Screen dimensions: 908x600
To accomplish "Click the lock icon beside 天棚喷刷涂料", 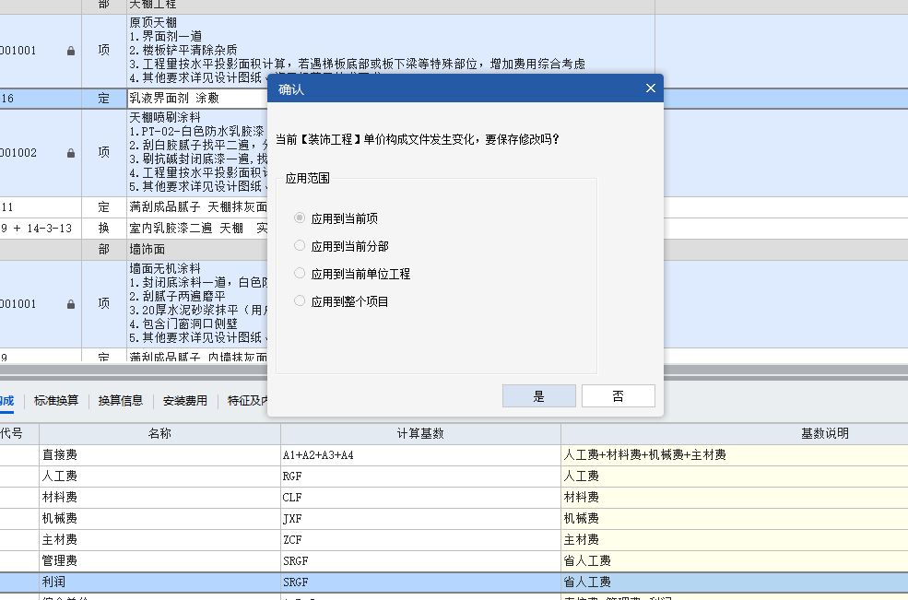I will pyautogui.click(x=70, y=153).
